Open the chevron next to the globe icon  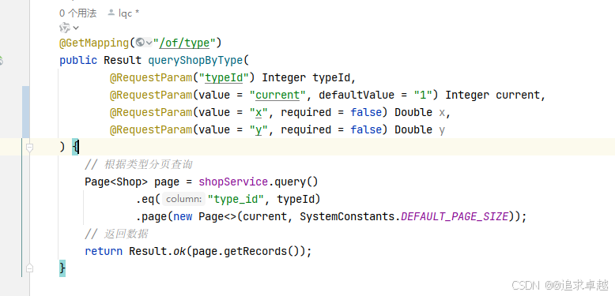click(x=149, y=43)
